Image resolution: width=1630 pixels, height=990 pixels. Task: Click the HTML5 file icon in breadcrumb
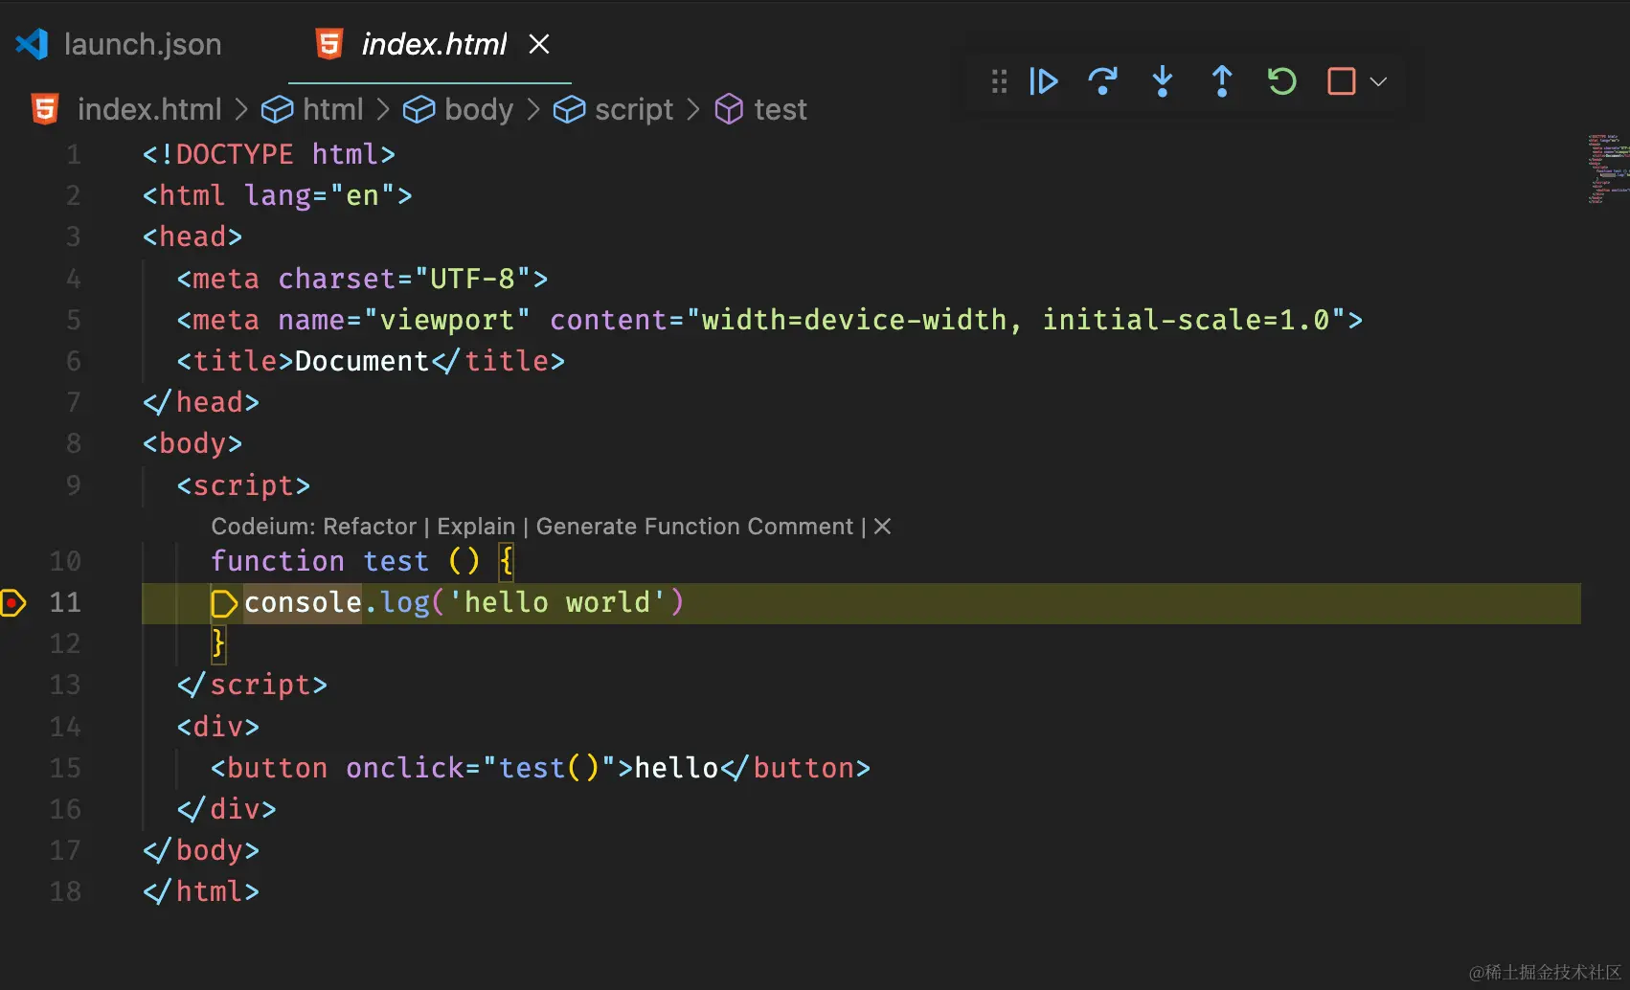[x=45, y=109]
